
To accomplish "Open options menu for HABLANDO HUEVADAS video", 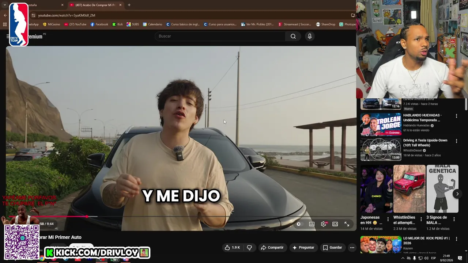I will 456,116.
